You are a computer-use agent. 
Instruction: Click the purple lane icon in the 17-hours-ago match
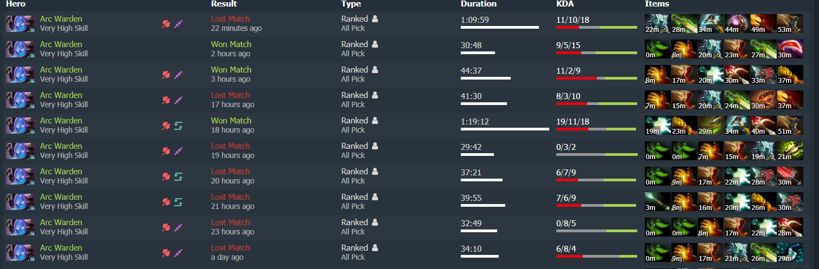coord(179,100)
